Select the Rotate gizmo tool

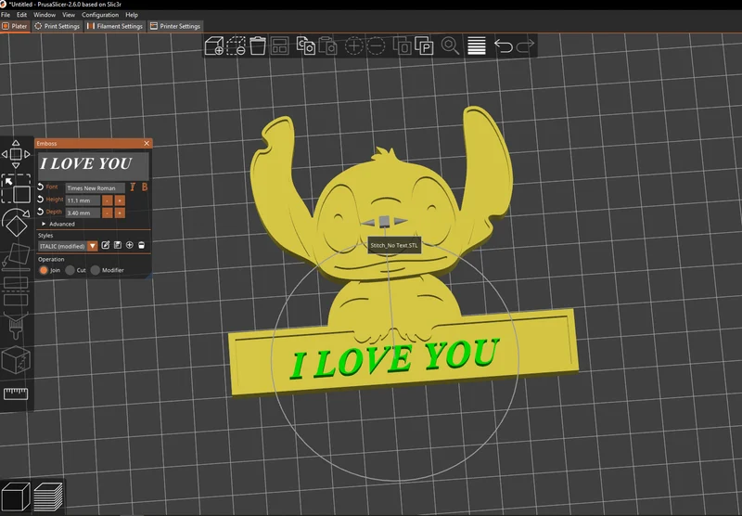click(x=16, y=222)
